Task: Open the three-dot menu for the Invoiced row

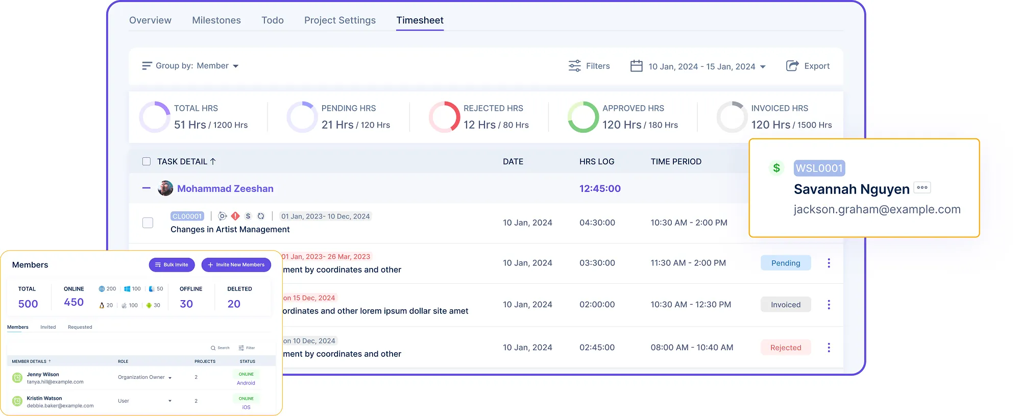Action: [829, 305]
